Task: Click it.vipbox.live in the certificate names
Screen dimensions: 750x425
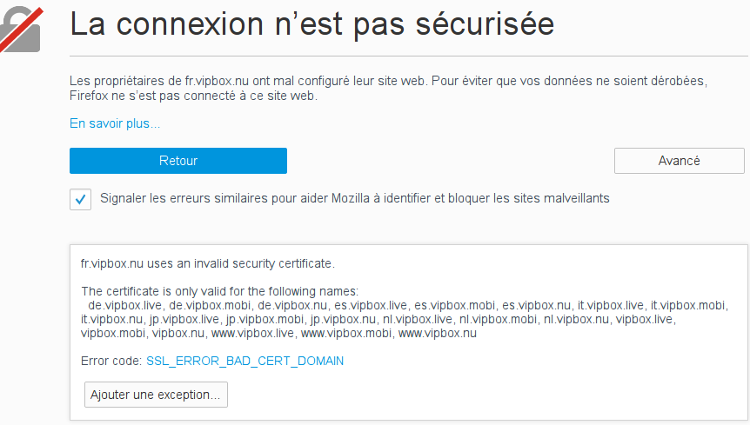Action: point(612,305)
